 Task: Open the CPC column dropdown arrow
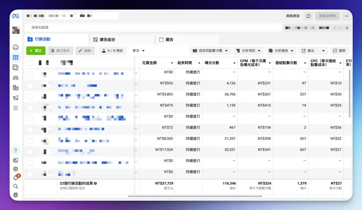pyautogui.click(x=340, y=63)
